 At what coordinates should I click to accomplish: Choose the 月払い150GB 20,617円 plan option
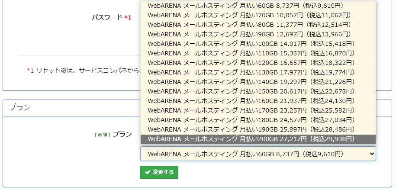258,91
